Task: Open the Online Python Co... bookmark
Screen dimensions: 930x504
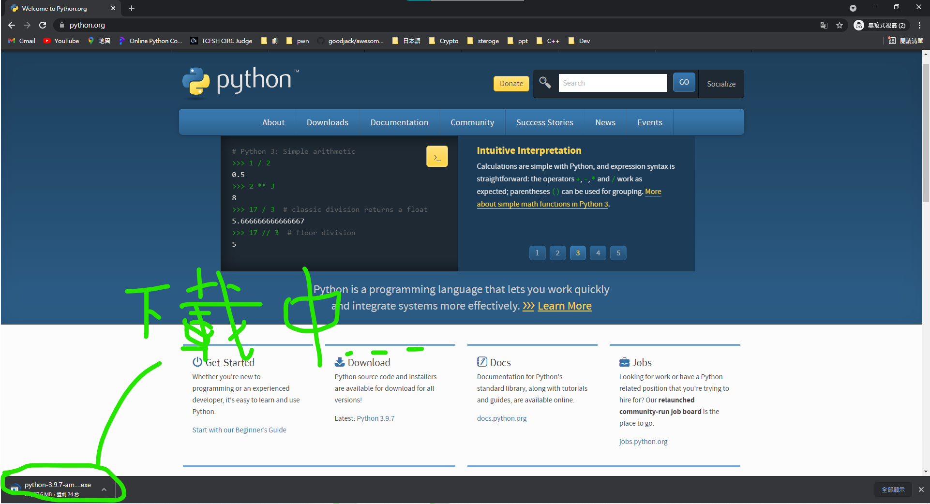Action: tap(150, 41)
